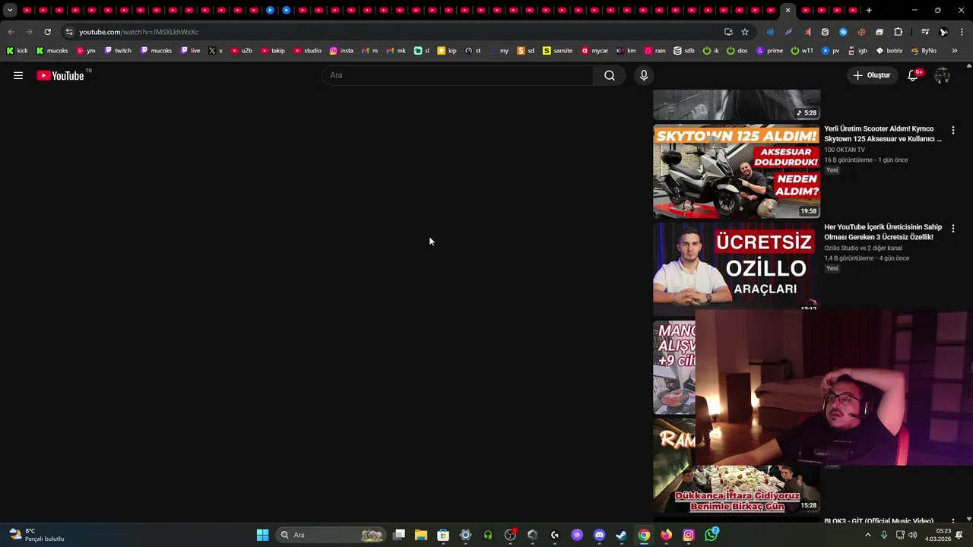The width and height of the screenshot is (973, 547).
Task: Visit the 100 OKTAN TV channel name
Action: (845, 150)
